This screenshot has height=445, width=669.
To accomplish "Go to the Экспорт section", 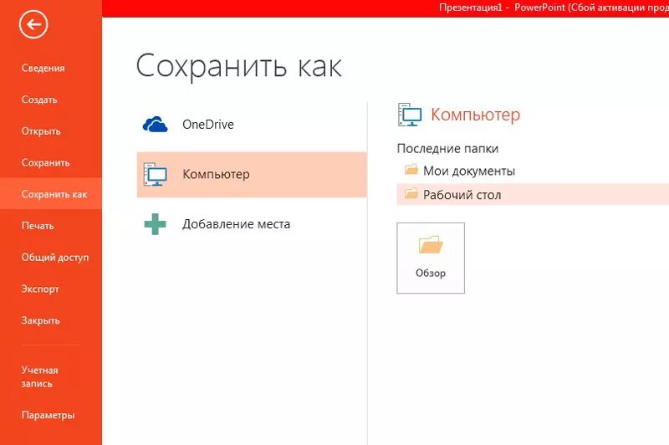I will (40, 289).
